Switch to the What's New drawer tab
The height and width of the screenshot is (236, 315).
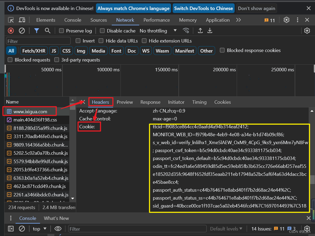tap(56, 218)
